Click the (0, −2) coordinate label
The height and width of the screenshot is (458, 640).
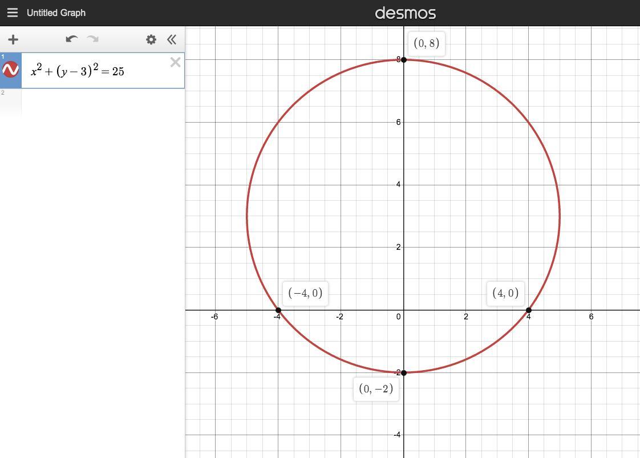376,388
